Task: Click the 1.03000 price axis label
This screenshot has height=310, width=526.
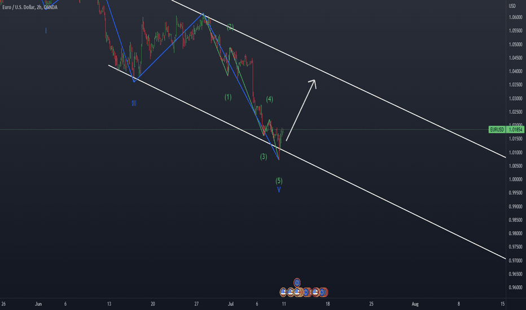Action: (x=516, y=99)
